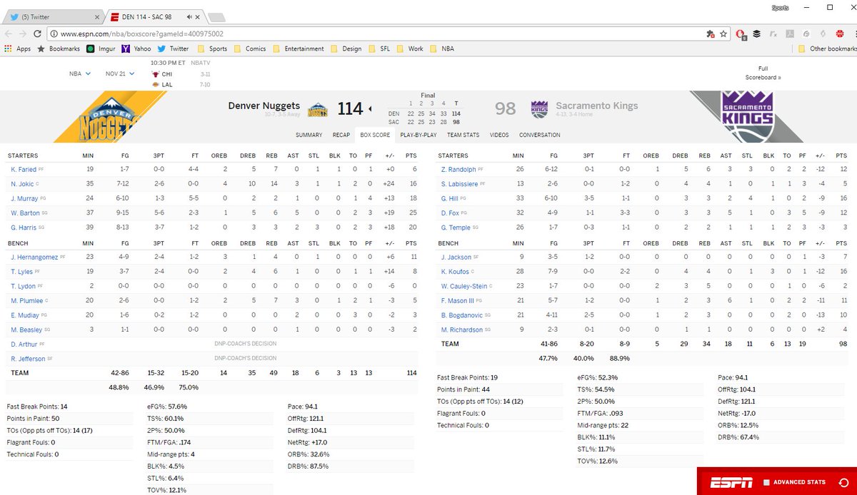Open the Team Stats tab
This screenshot has height=495, width=857.
463,135
